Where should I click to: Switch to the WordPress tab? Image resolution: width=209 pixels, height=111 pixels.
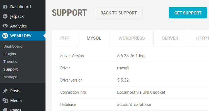click(132, 38)
